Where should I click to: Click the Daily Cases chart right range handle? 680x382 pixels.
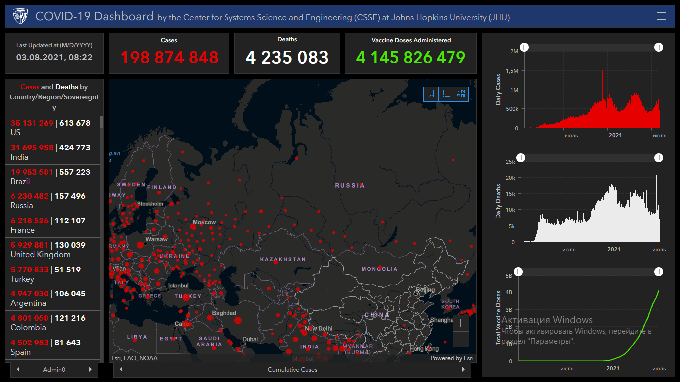[x=658, y=47]
